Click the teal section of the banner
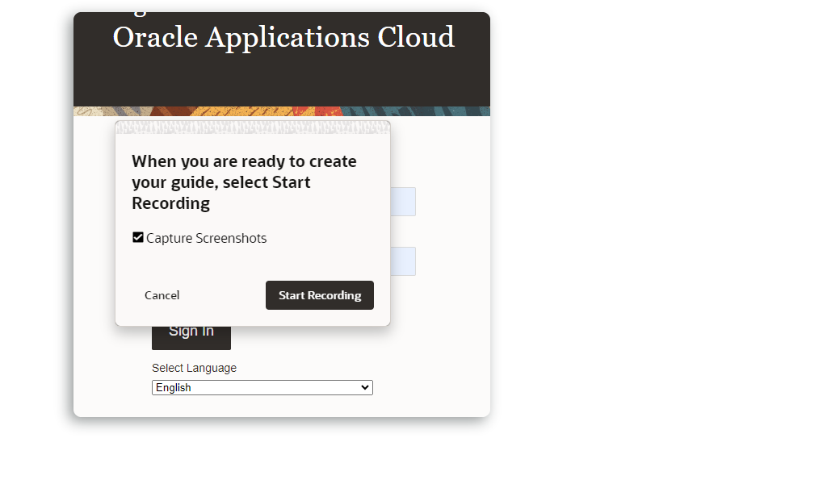Viewport: 827px width, 484px height. [452, 111]
